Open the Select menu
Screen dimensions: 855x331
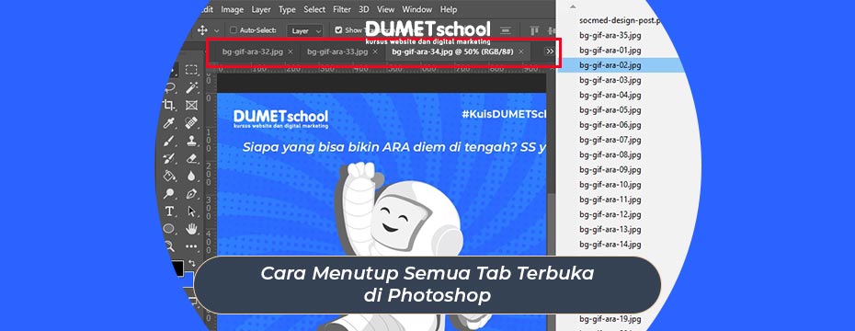click(314, 9)
